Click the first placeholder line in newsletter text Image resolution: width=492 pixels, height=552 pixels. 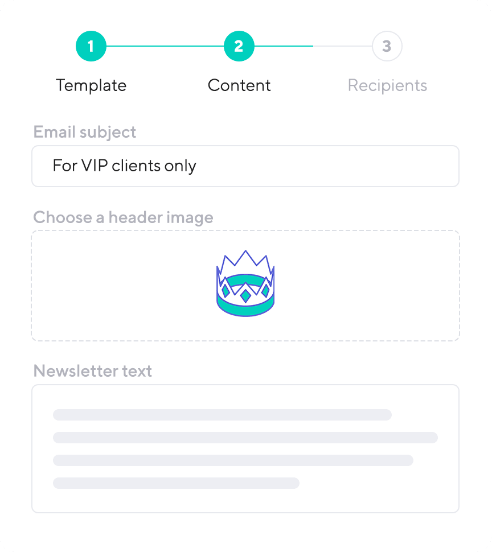[222, 415]
